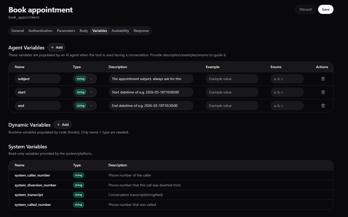
Task: Add a new agent variable
Action: pyautogui.click(x=56, y=47)
